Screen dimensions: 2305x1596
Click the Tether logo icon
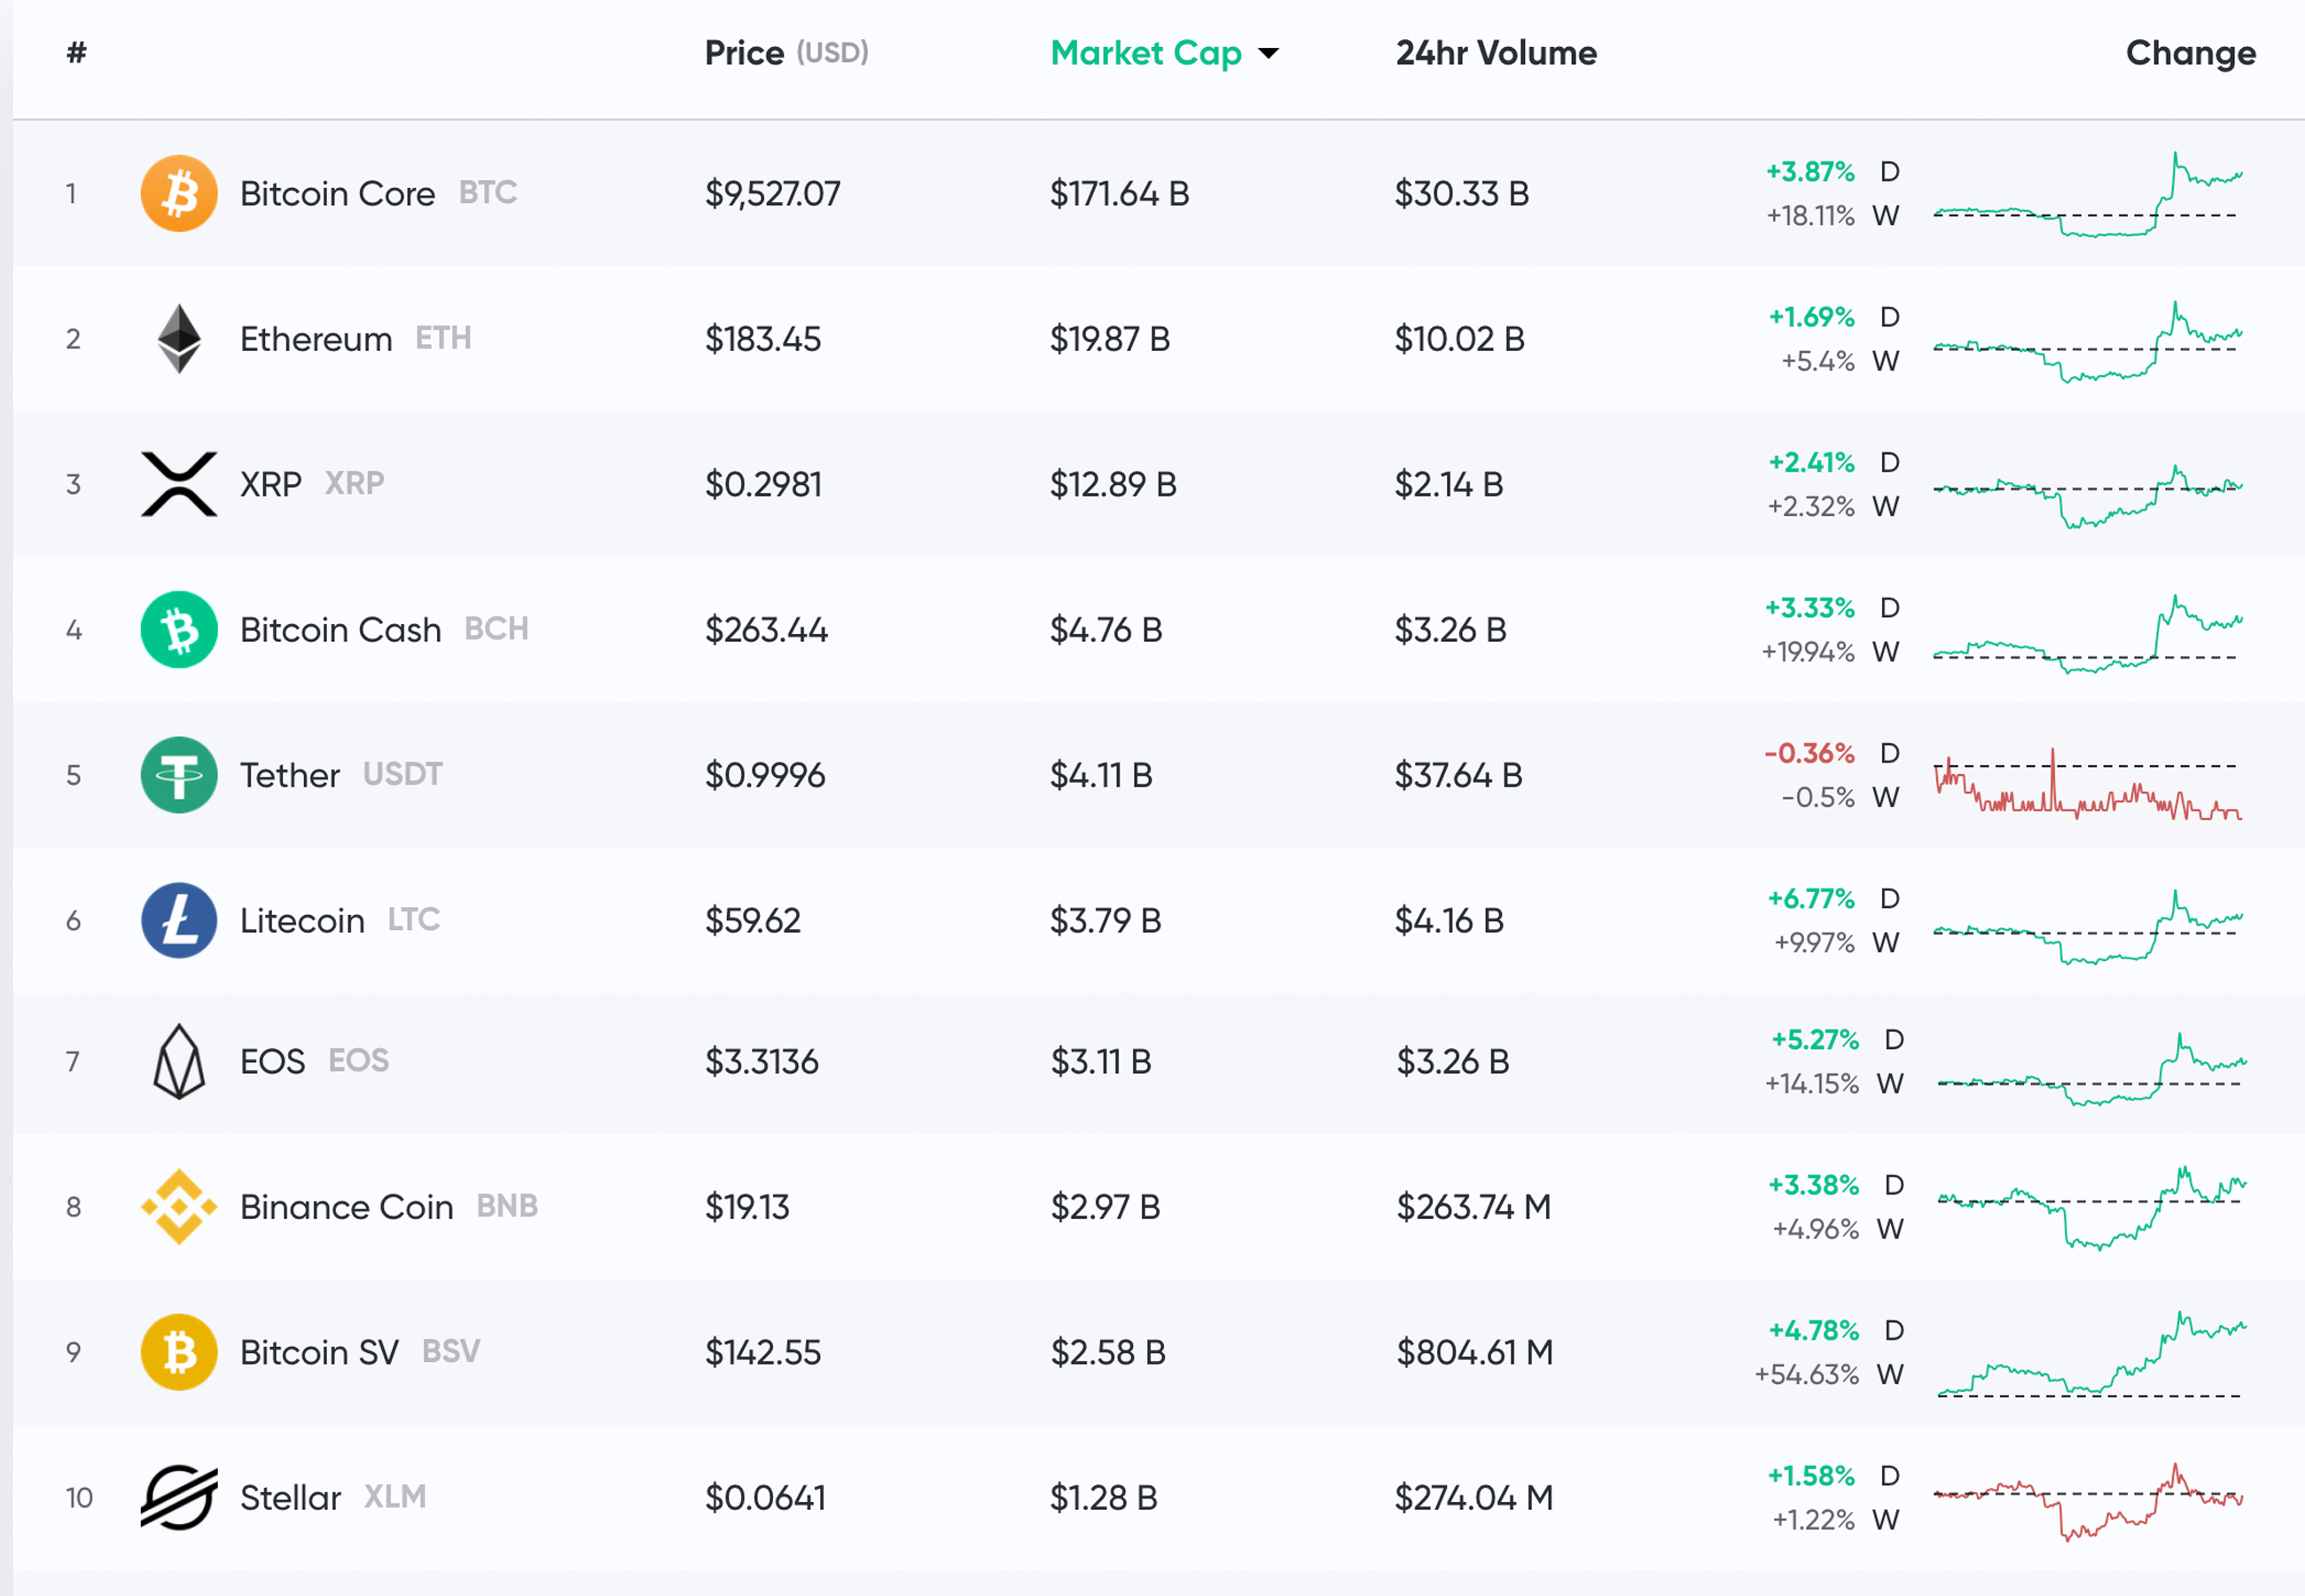pyautogui.click(x=179, y=775)
